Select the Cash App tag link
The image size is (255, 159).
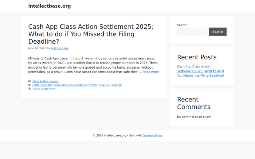(46, 85)
